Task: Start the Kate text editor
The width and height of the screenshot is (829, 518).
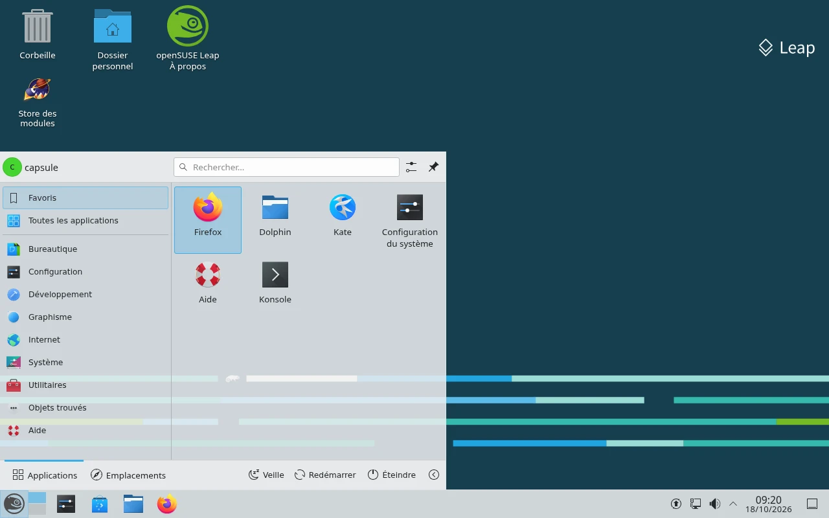Action: (x=343, y=220)
